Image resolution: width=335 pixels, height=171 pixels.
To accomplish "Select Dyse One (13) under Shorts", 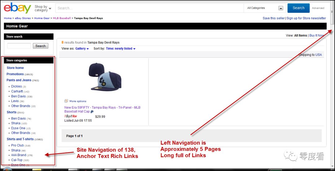I will 18,128.
